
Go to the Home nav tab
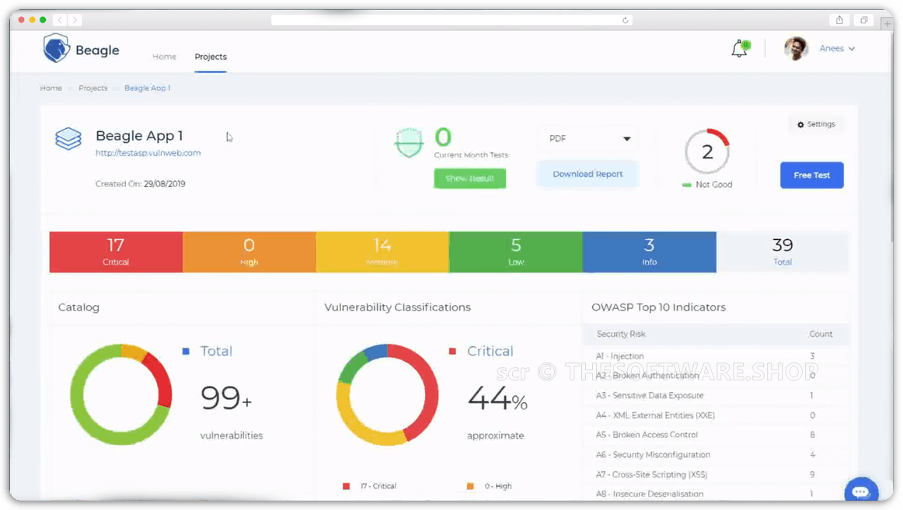(x=164, y=57)
